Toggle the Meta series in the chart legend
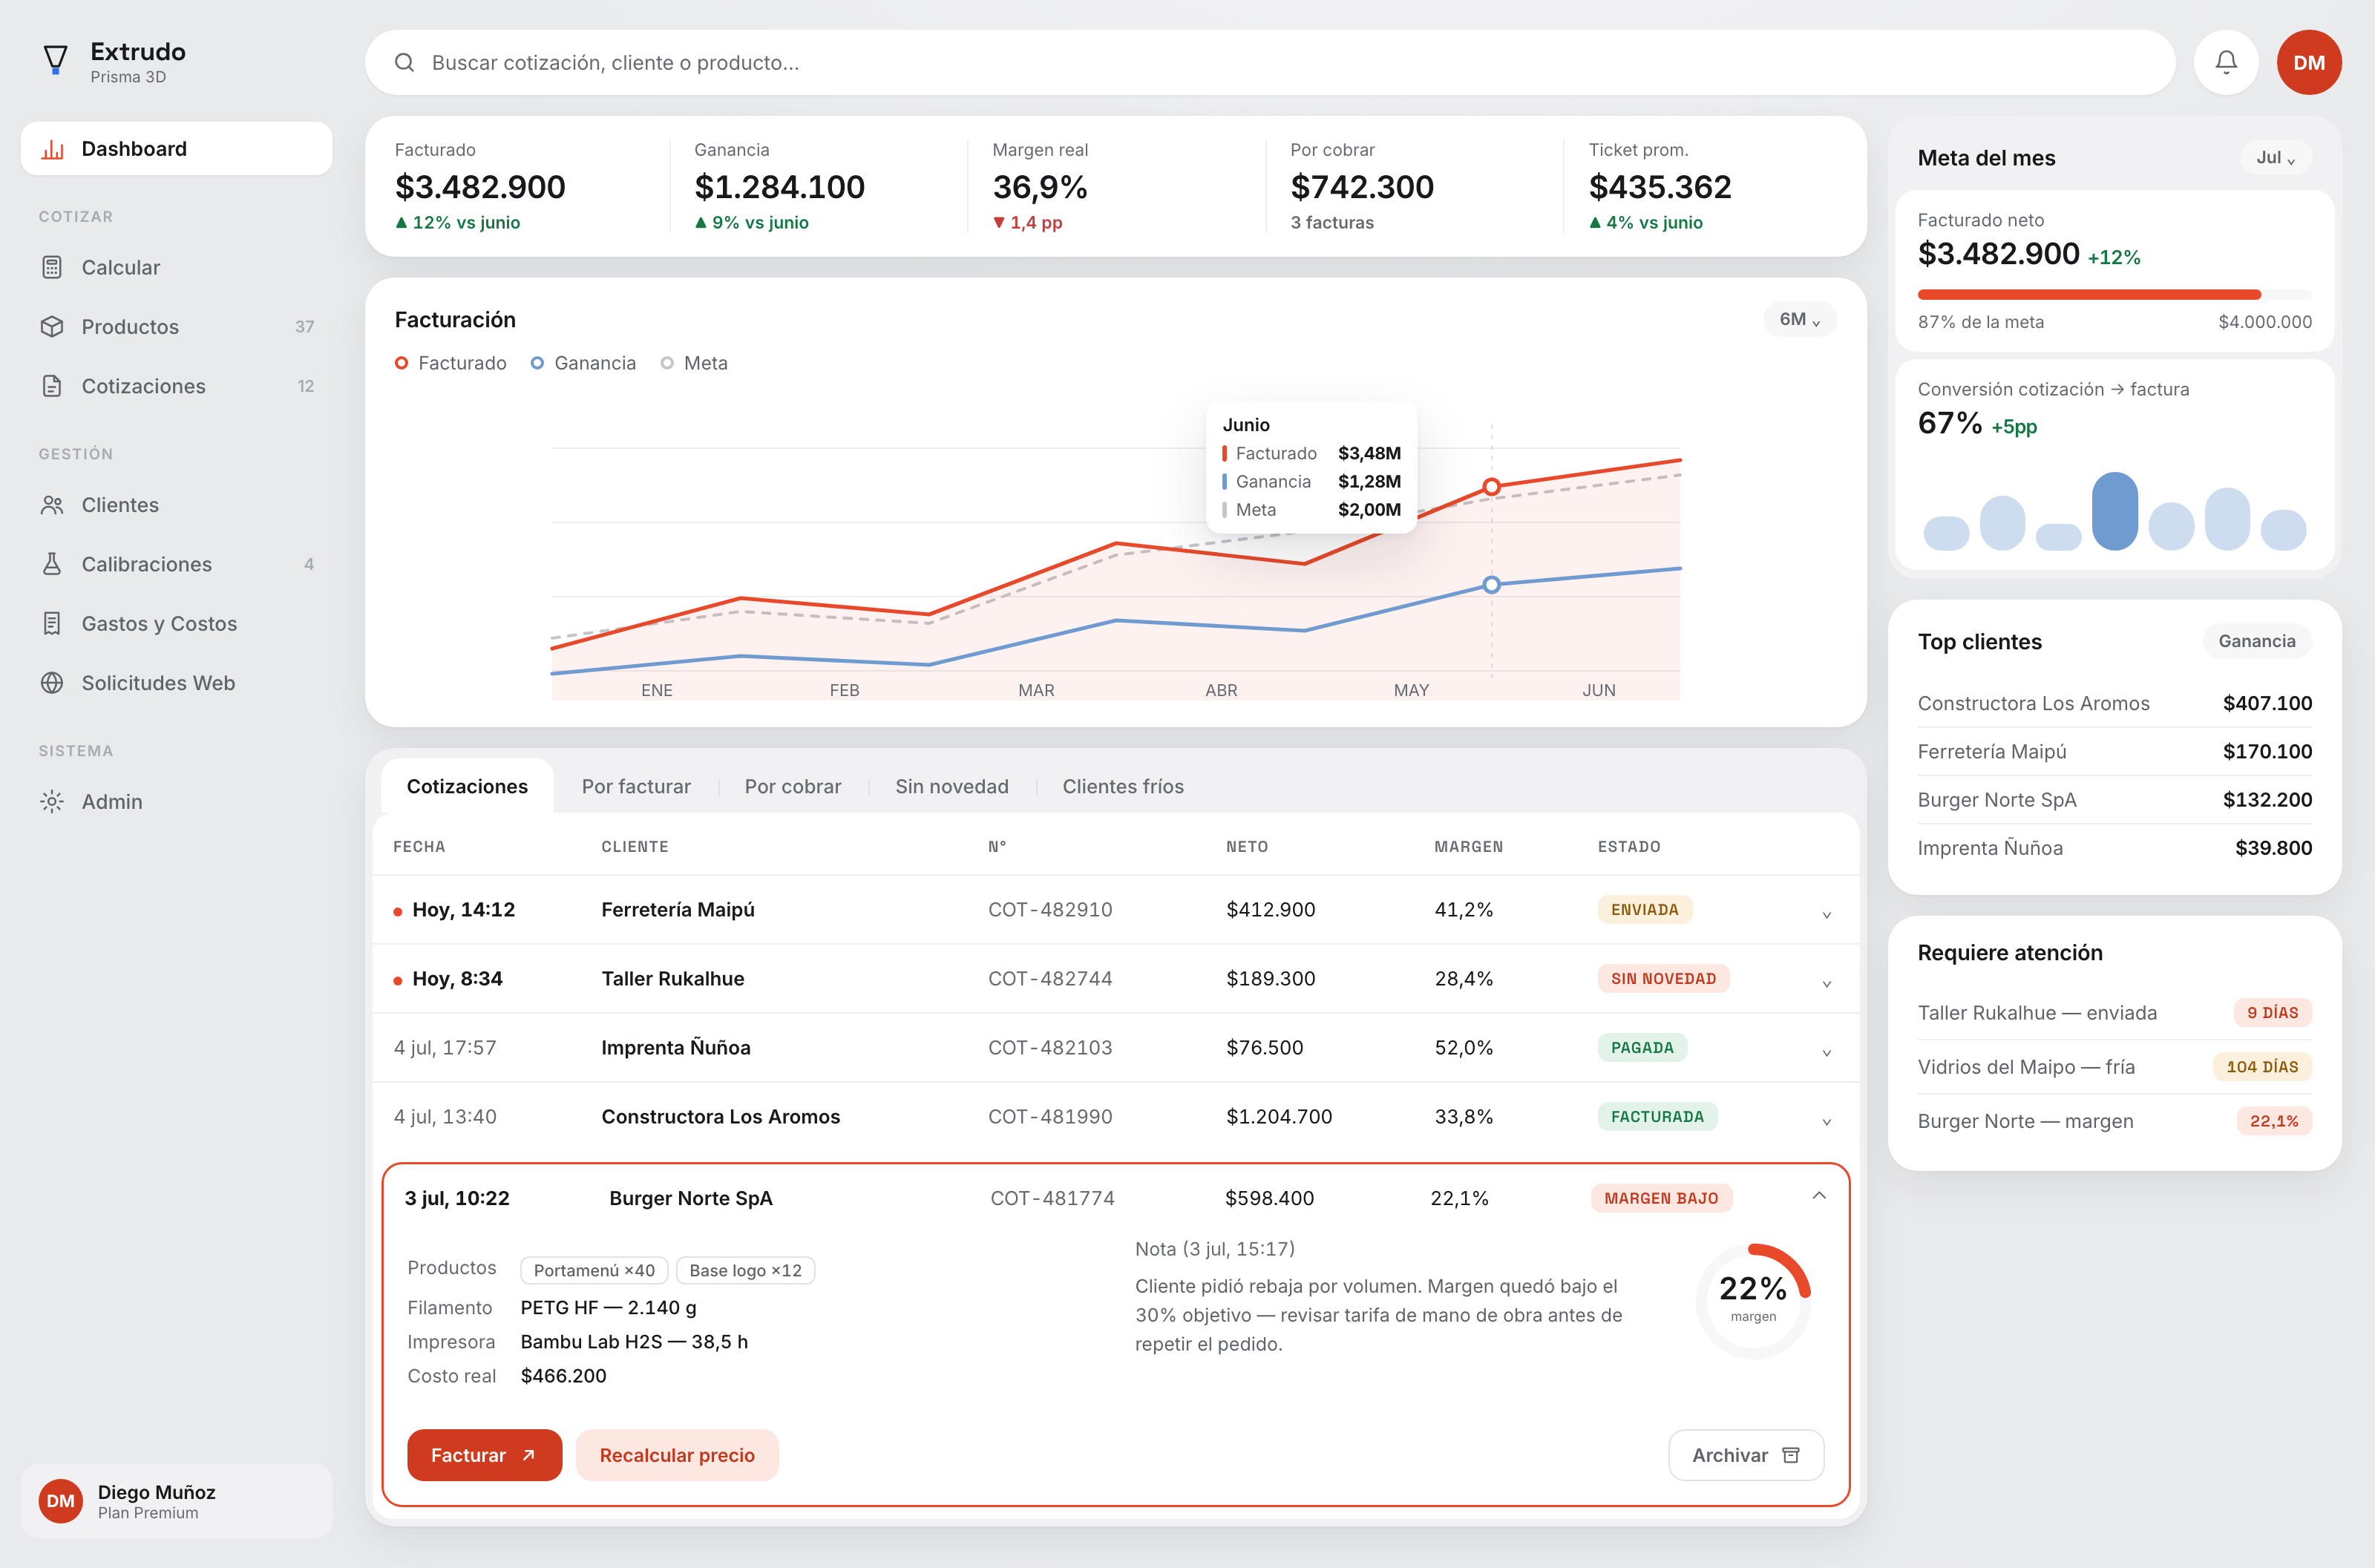 pyautogui.click(x=694, y=363)
